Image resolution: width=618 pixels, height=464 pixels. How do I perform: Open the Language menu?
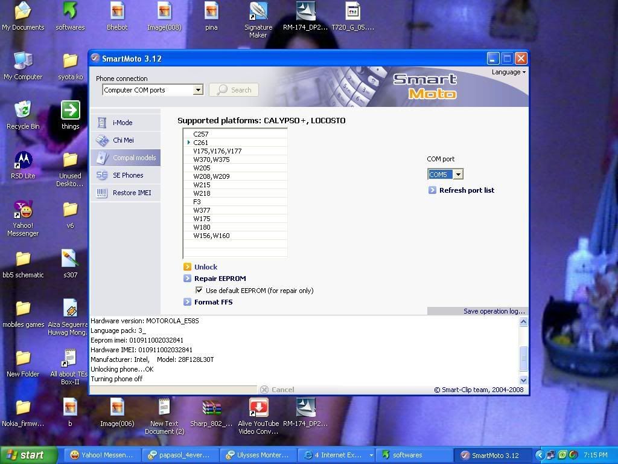tap(508, 72)
